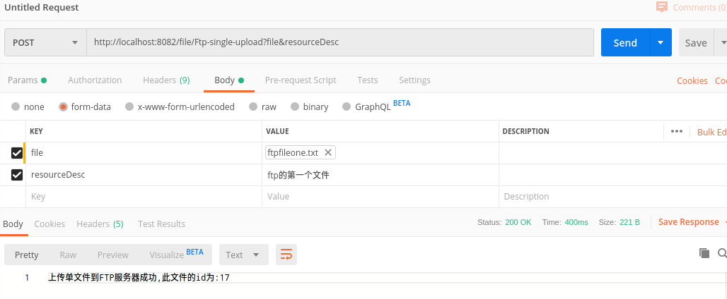The image size is (727, 299).
Task: Switch to the Headers (9) request tab
Action: pos(166,80)
